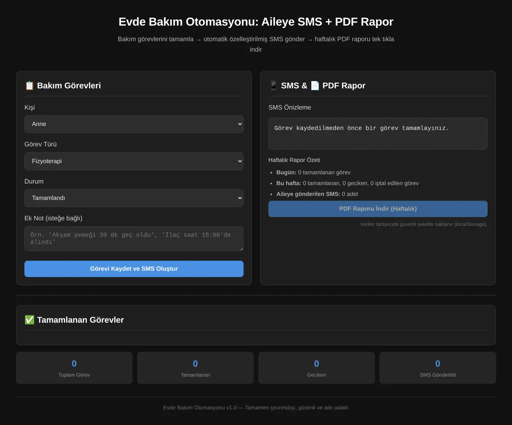
Task: Click the Geciken stat card
Action: tap(317, 368)
